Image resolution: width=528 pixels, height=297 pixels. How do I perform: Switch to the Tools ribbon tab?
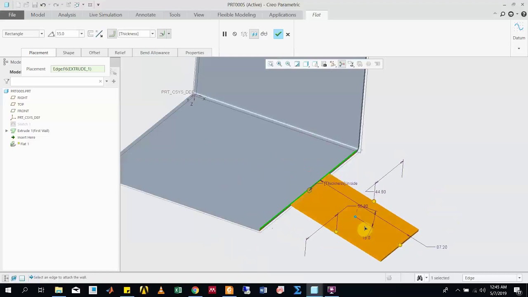point(174,15)
